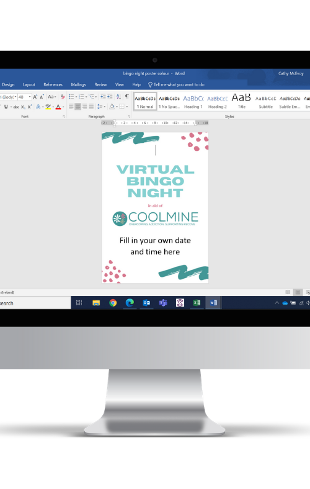Open Paragraph dialog launcher
310x489 pixels.
coord(129,117)
